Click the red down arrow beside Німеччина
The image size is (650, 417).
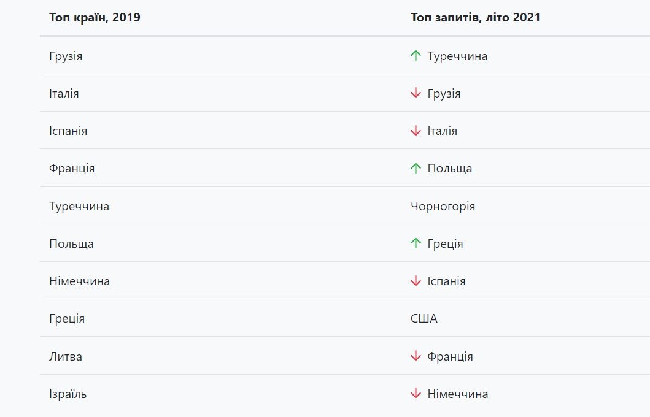coord(416,394)
